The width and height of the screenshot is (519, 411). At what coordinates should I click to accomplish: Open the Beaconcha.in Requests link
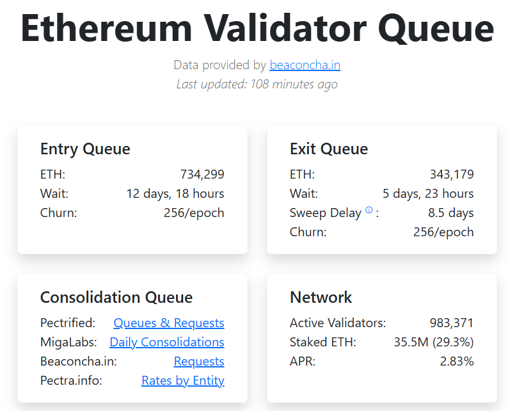tap(199, 361)
